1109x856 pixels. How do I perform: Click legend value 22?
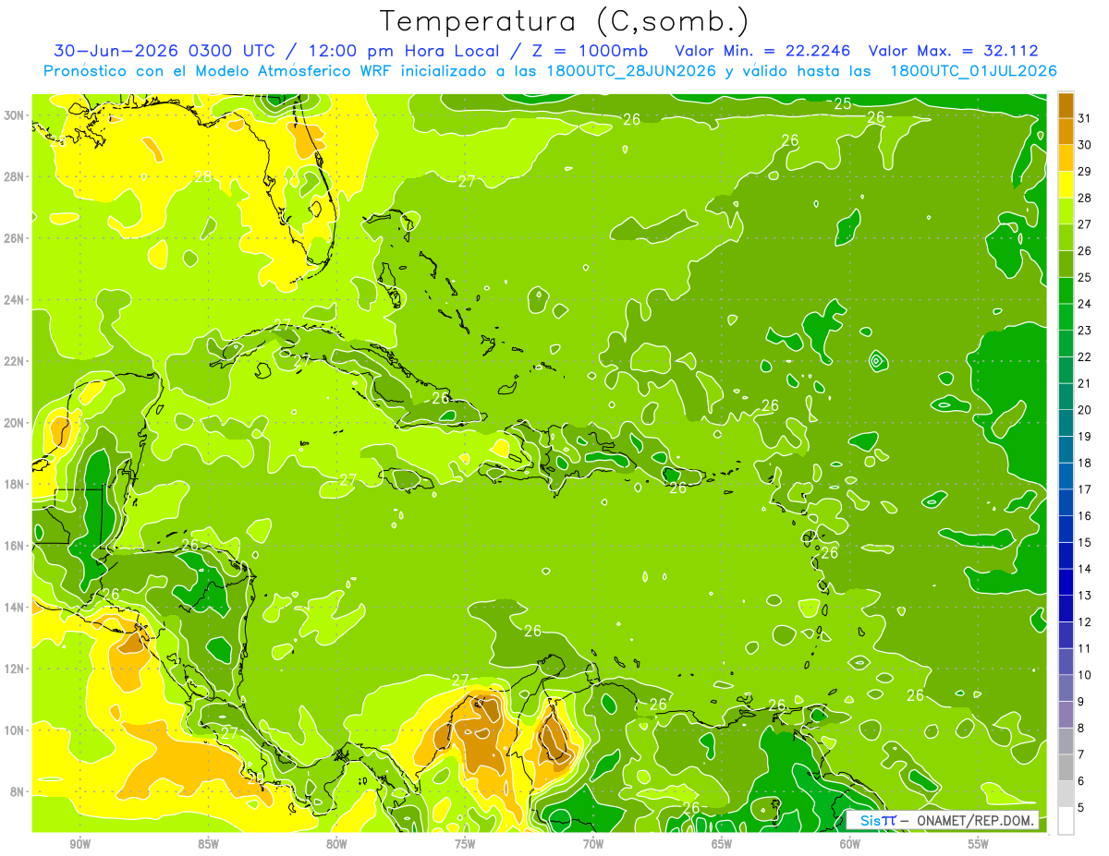(x=1084, y=356)
